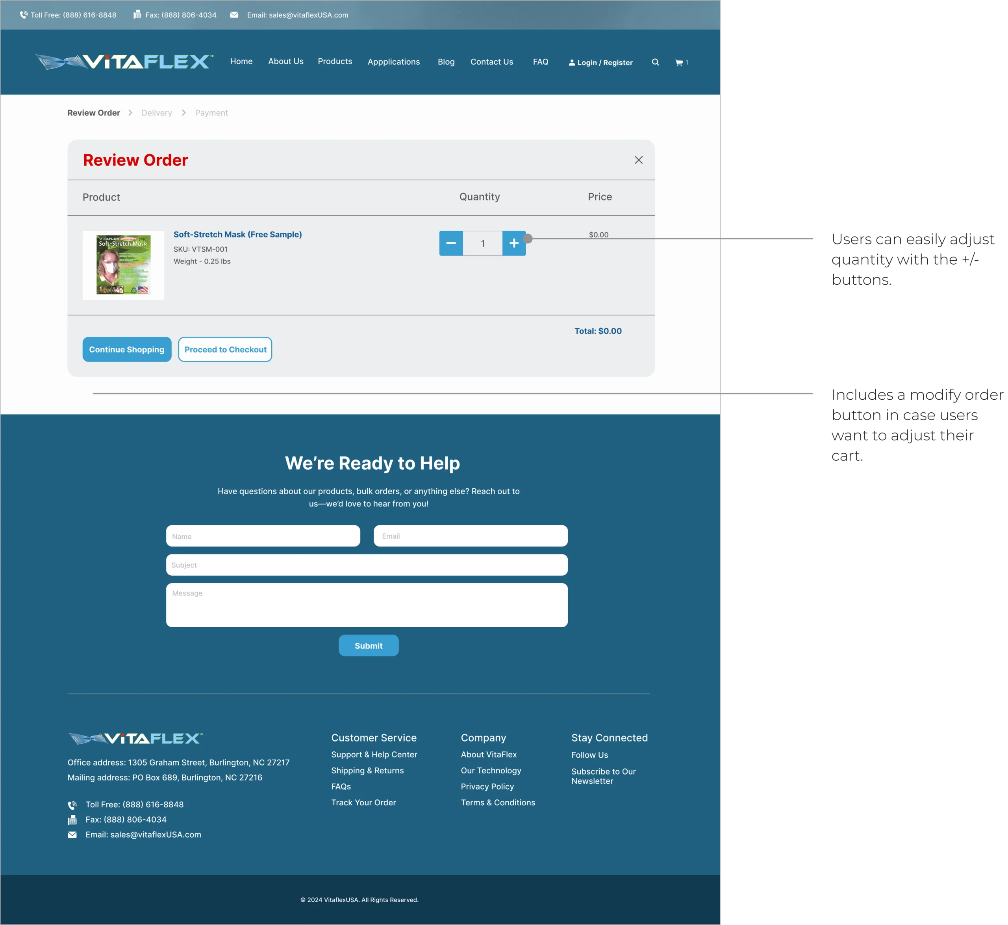Viewport: 1008px width, 925px height.
Task: Click the VitaFlex logo in header
Action: [125, 61]
